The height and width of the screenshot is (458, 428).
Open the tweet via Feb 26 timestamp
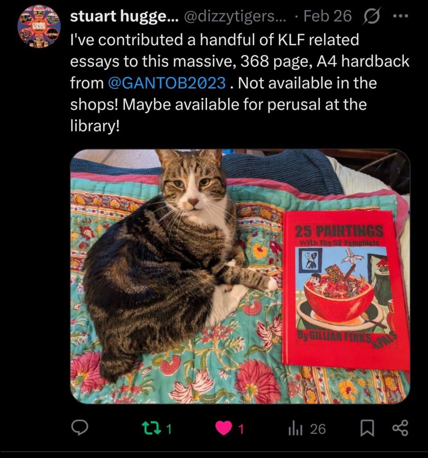tap(327, 16)
